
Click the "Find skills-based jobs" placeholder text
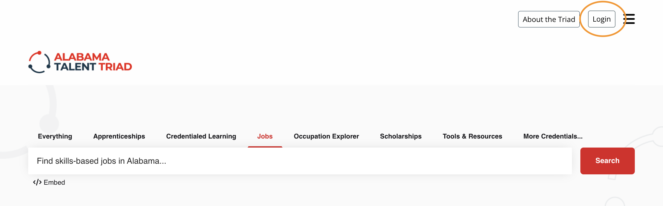pos(101,161)
